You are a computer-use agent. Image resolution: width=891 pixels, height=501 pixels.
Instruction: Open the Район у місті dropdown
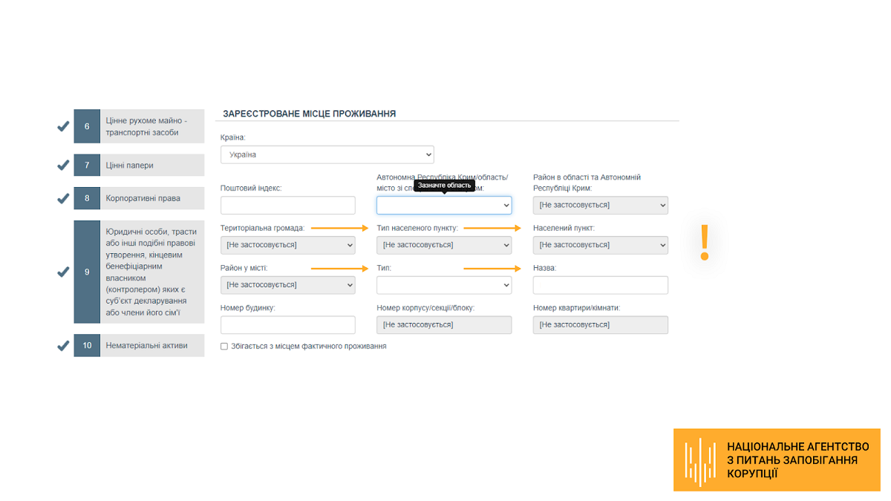(288, 285)
